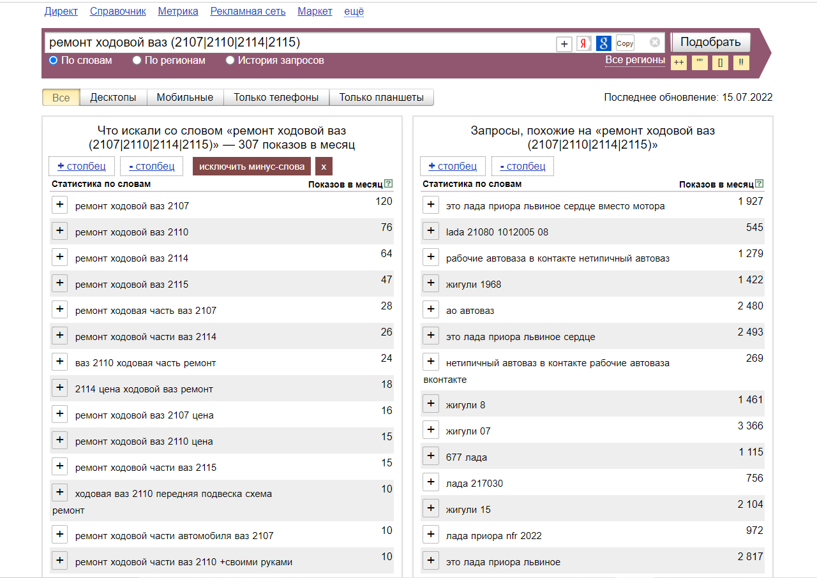Image resolution: width=817 pixels, height=578 pixels.
Task: Select the История запросов radio button
Action: coord(230,61)
